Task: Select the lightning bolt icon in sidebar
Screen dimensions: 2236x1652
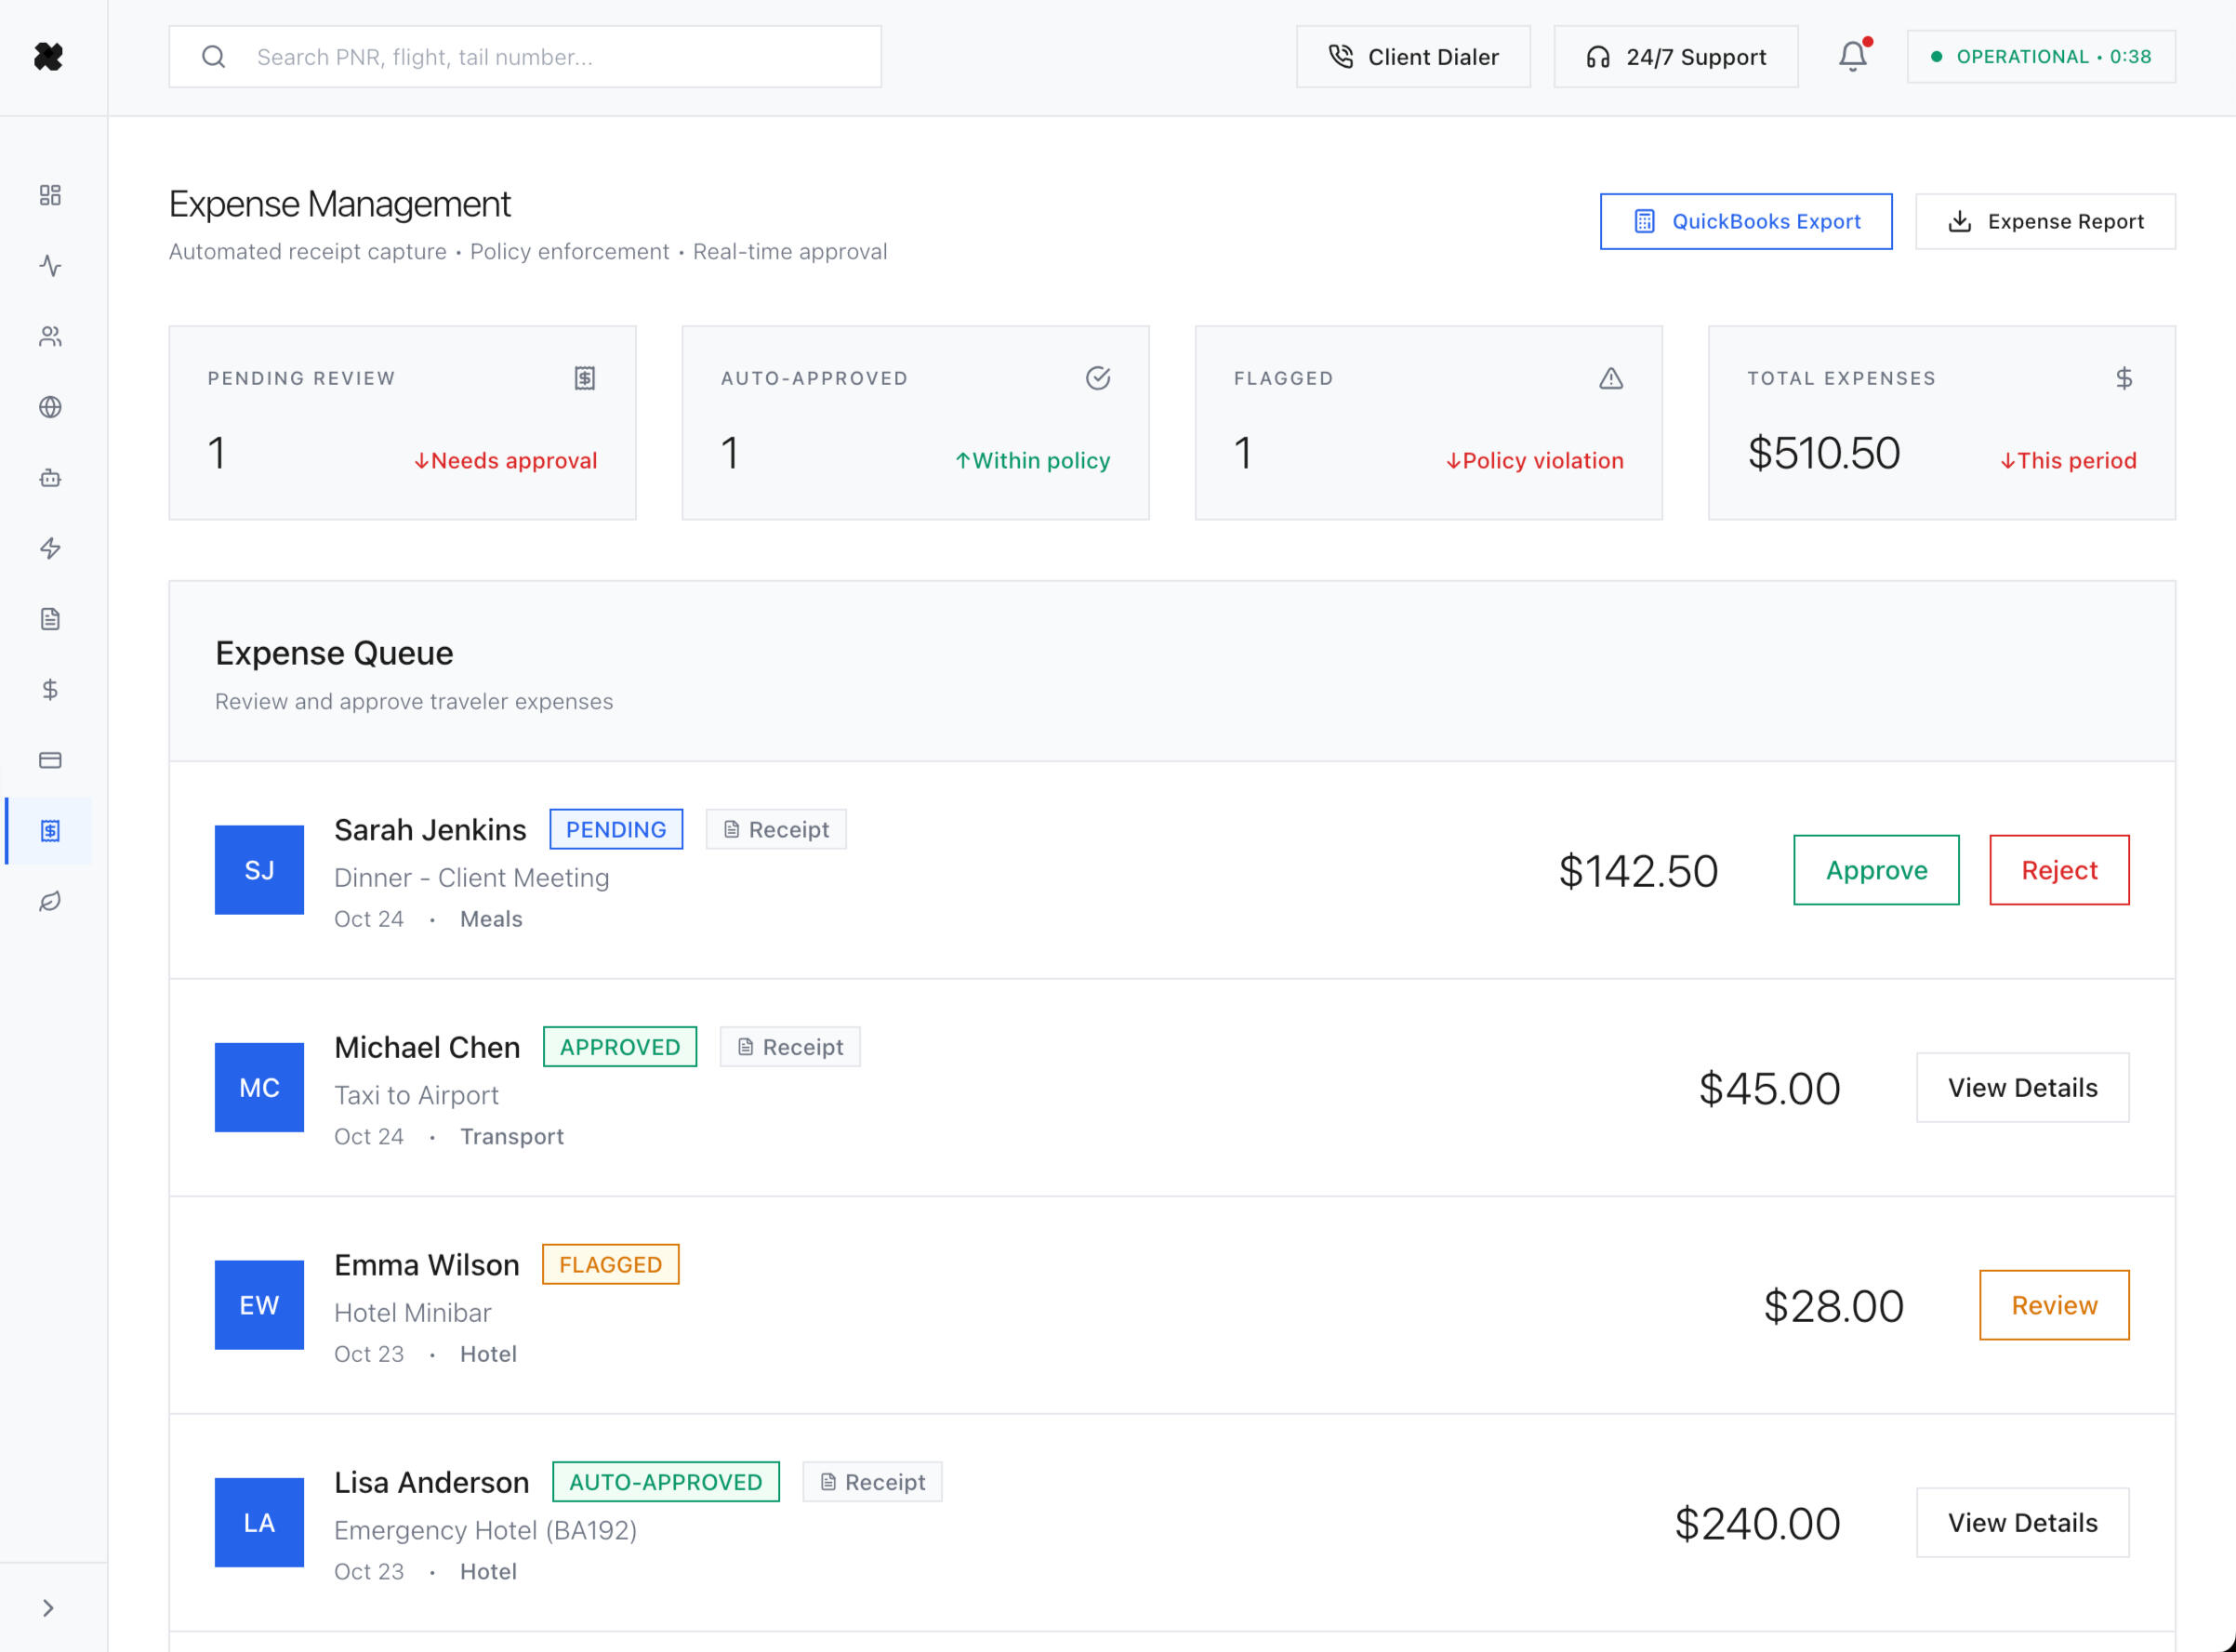Action: pos(50,548)
